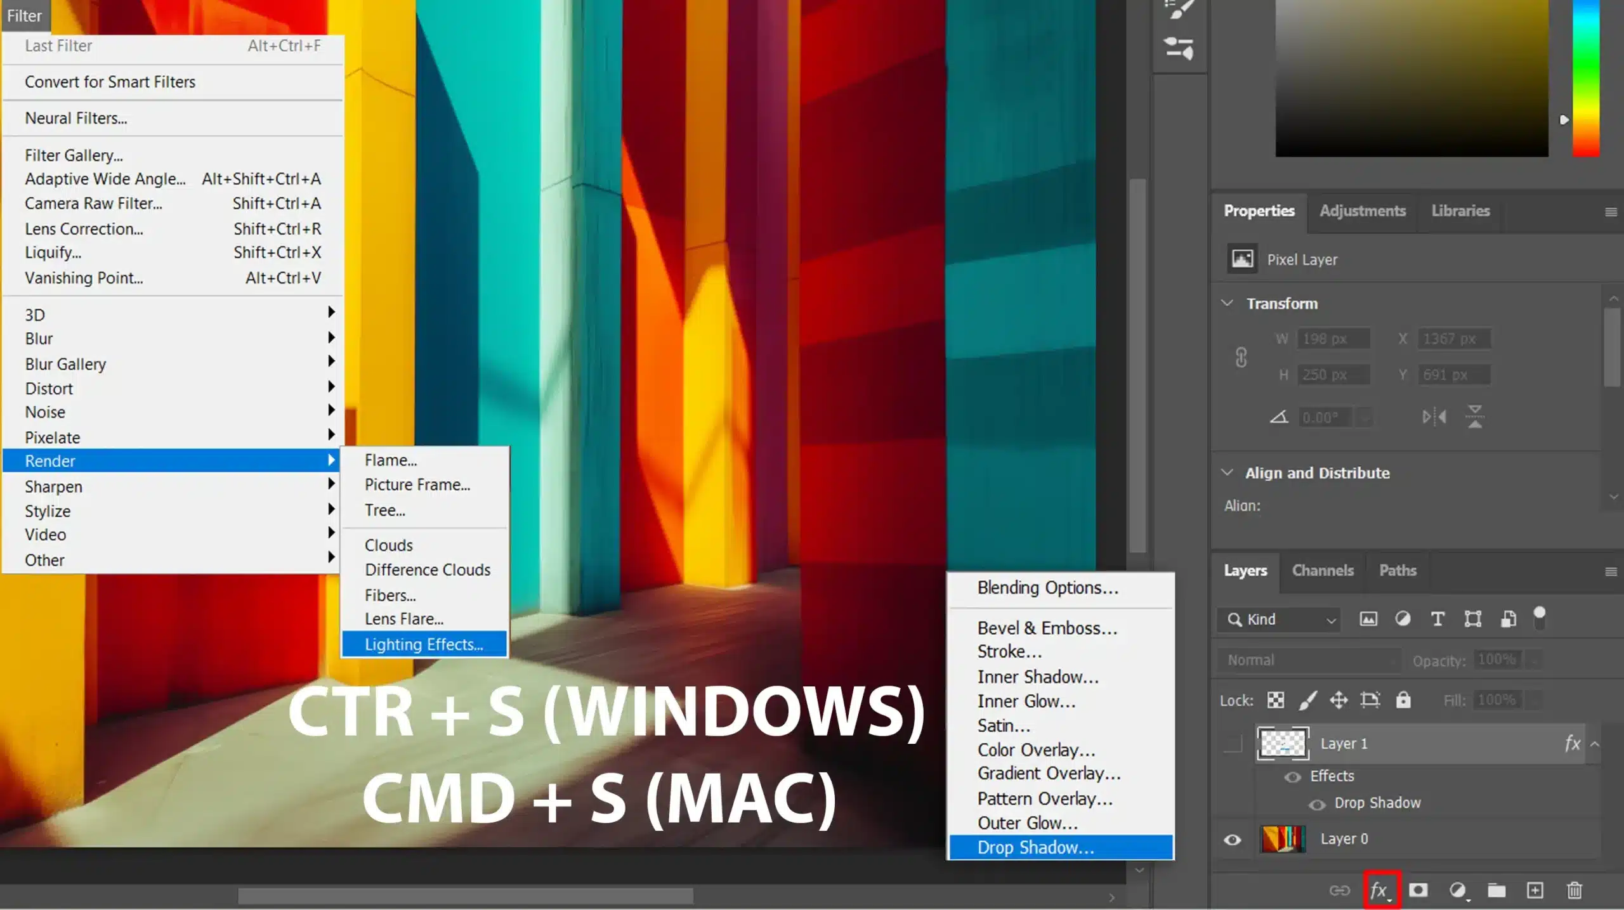Select Drop Shadow in layer style menu
The image size is (1624, 910).
1061,847
